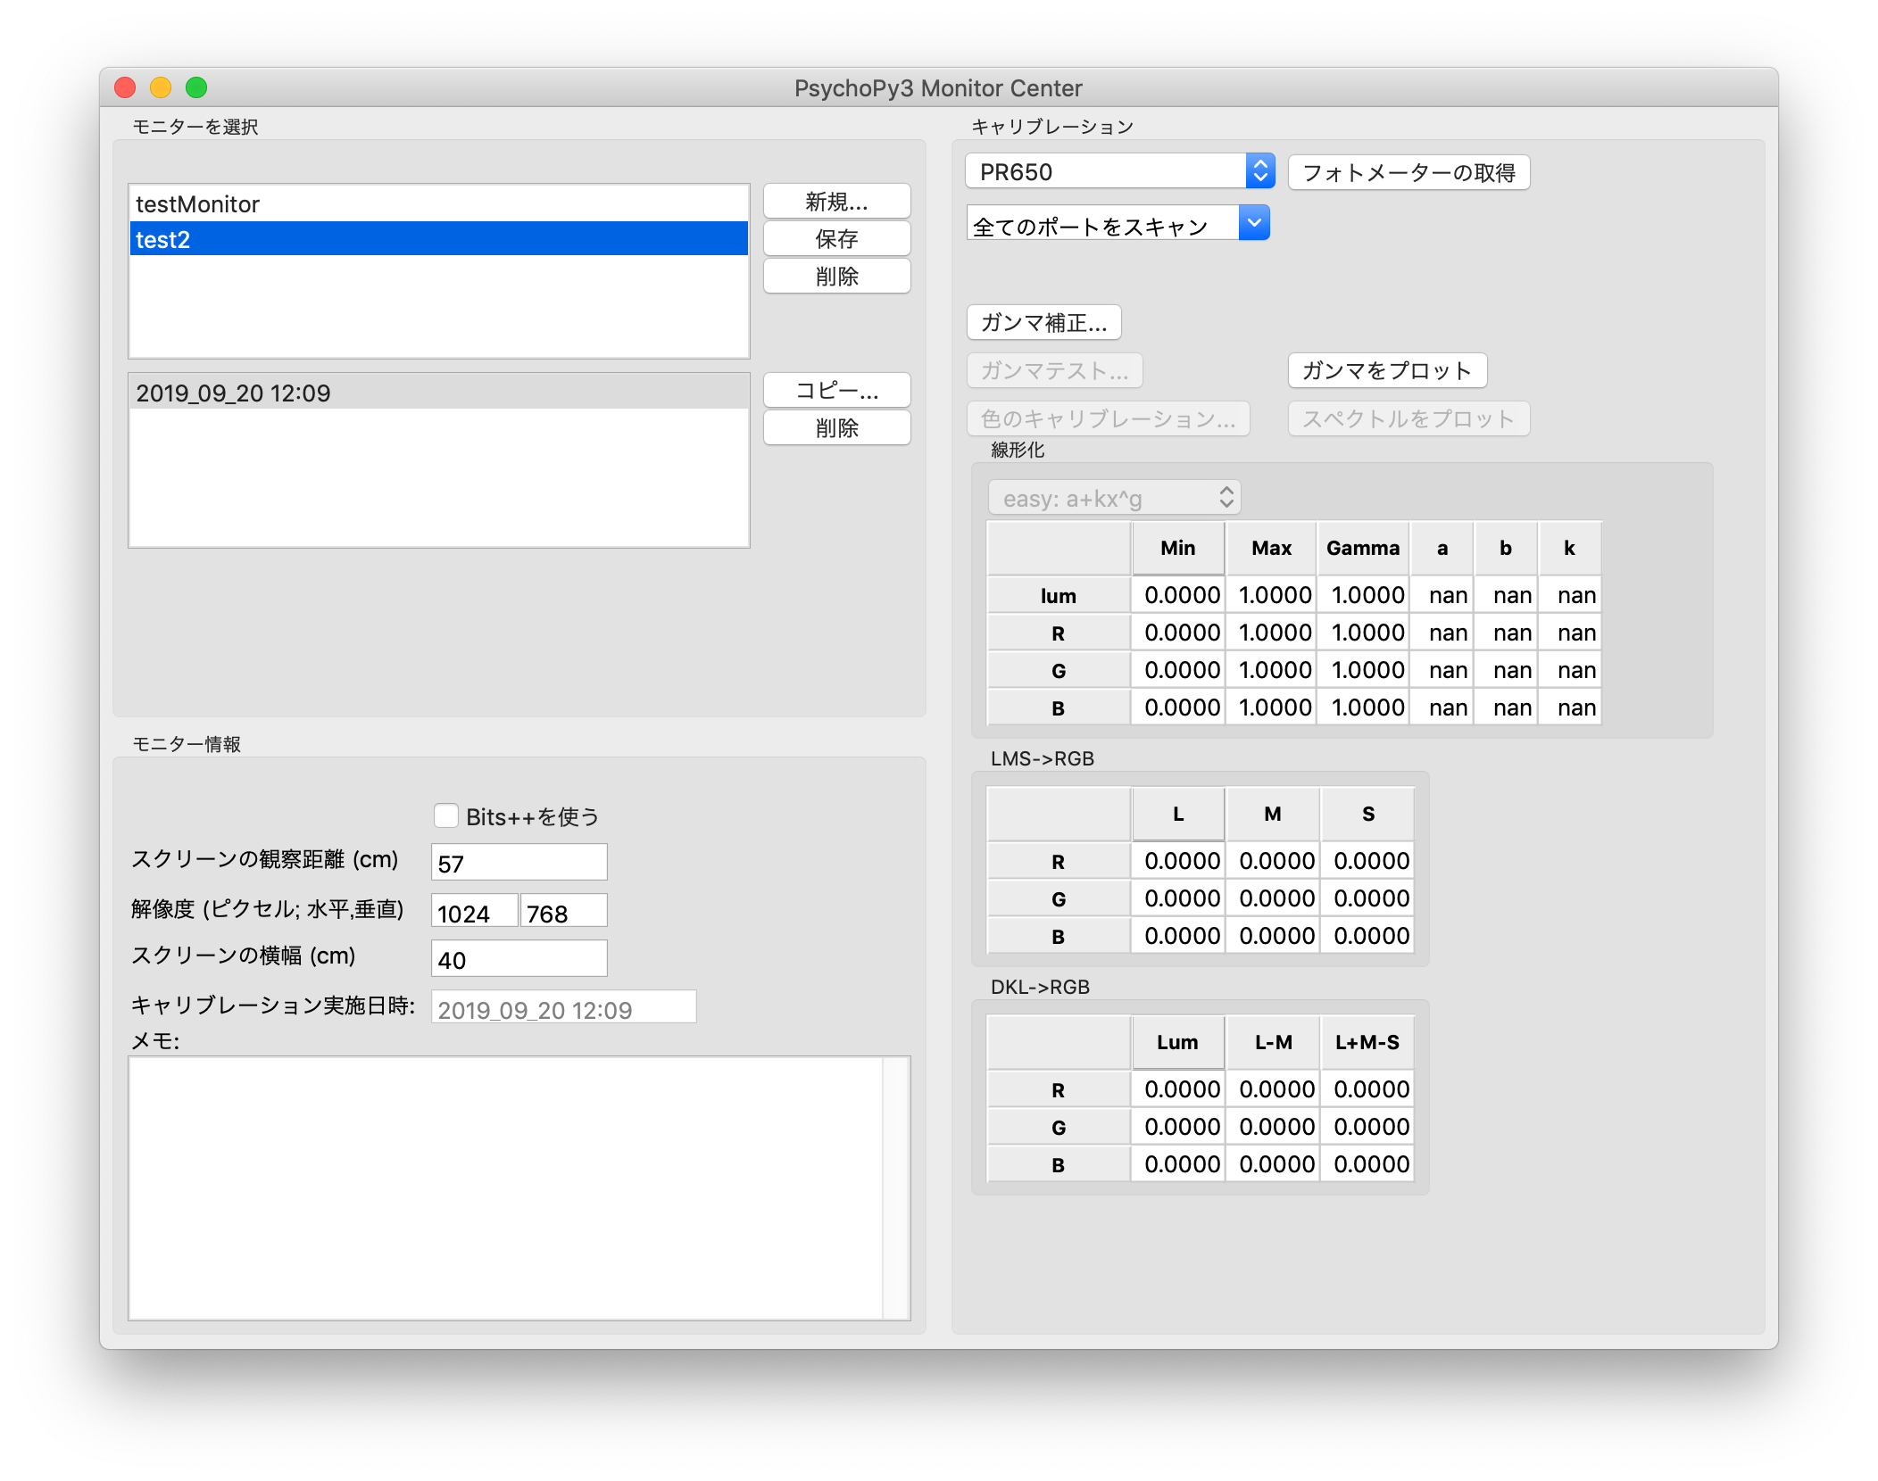Click the Lum column header in DKL->RGB table
Viewport: 1878px width, 1481px height.
click(x=1178, y=1043)
